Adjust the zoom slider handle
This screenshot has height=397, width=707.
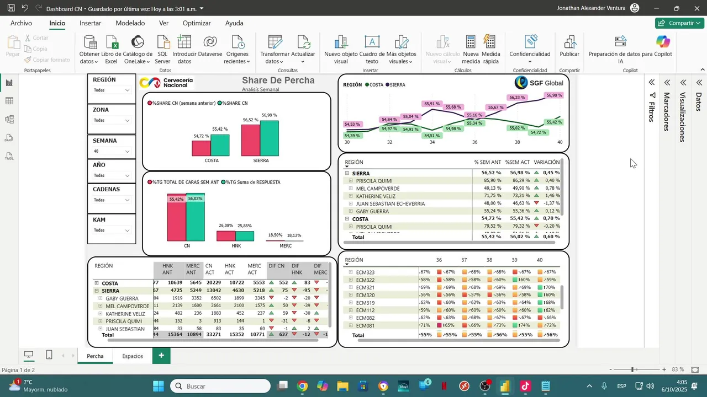pos(633,369)
